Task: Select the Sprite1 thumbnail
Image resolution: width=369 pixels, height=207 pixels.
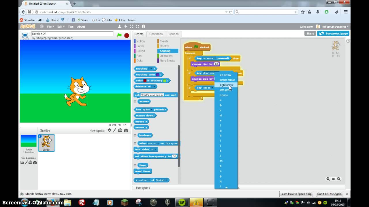Action: (x=46, y=143)
